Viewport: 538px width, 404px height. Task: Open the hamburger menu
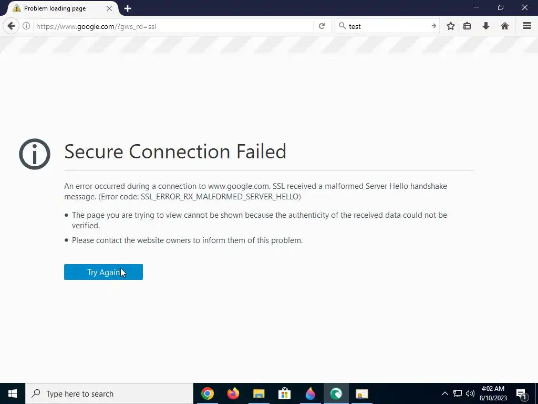[x=526, y=26]
